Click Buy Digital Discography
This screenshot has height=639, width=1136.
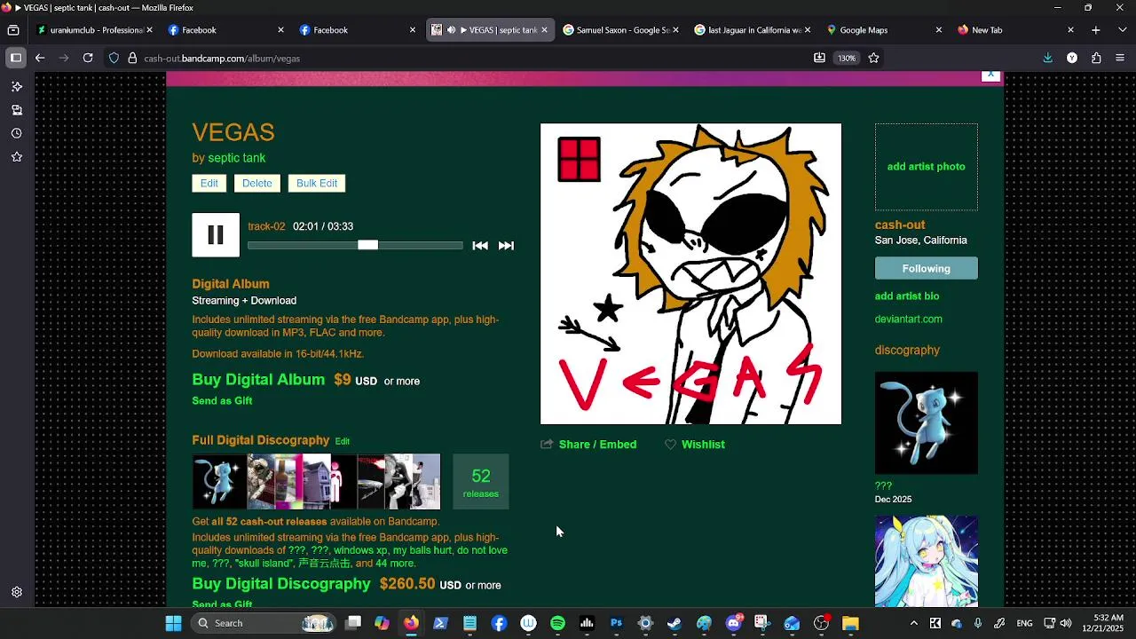pos(281,584)
